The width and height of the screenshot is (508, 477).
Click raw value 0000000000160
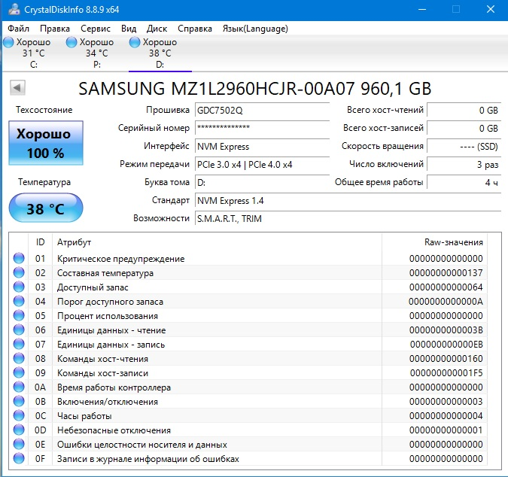[446, 358]
